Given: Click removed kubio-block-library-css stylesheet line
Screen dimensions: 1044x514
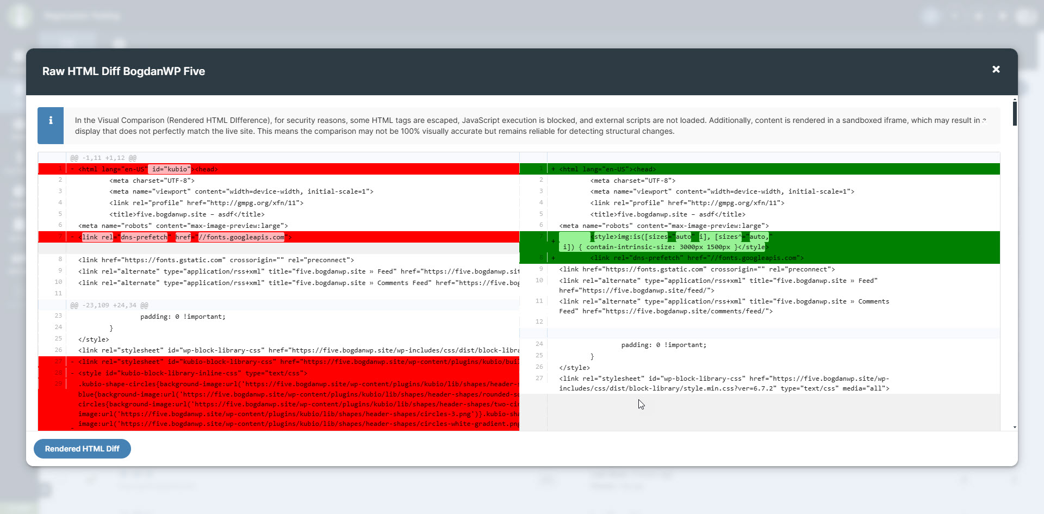Looking at the screenshot, I should click(279, 362).
